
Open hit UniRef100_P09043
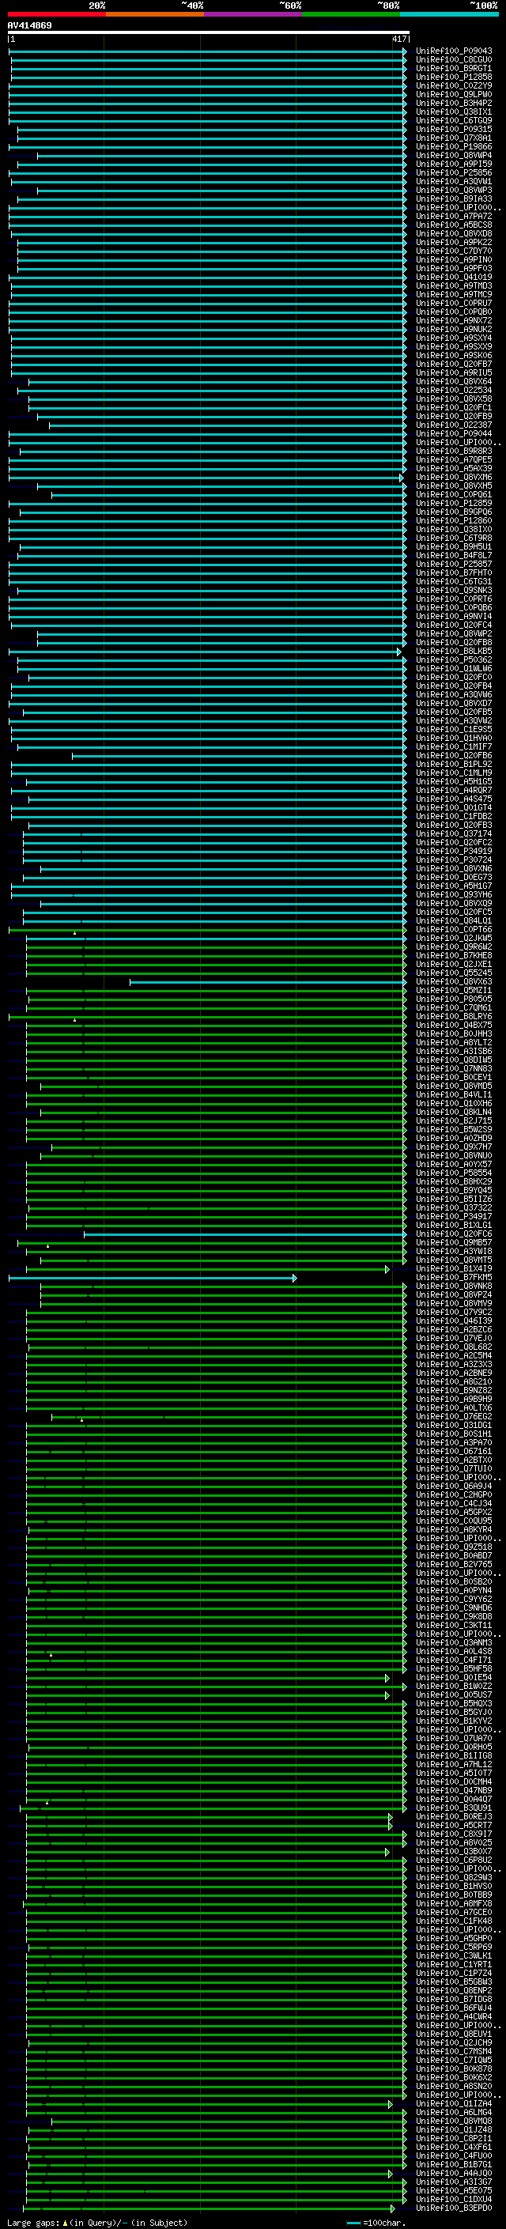point(454,51)
